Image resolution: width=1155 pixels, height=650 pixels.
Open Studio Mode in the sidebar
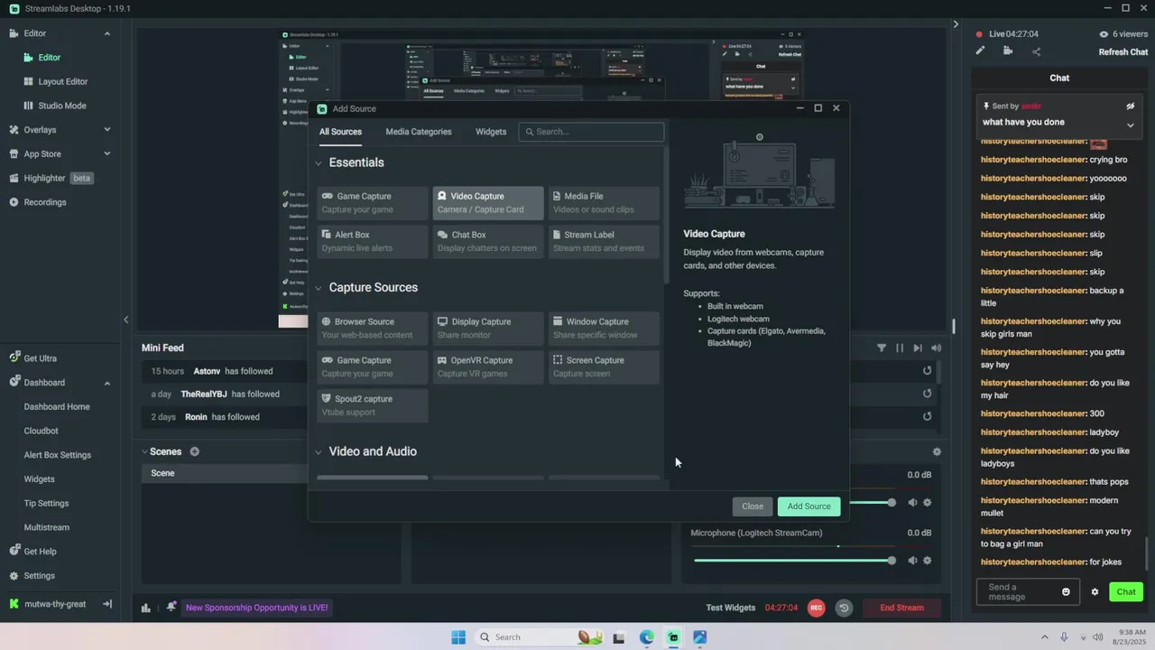pos(62,106)
